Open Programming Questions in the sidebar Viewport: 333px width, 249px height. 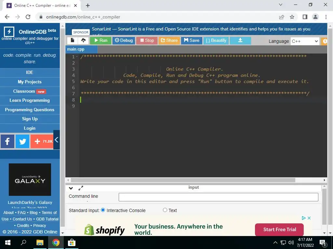click(30, 110)
